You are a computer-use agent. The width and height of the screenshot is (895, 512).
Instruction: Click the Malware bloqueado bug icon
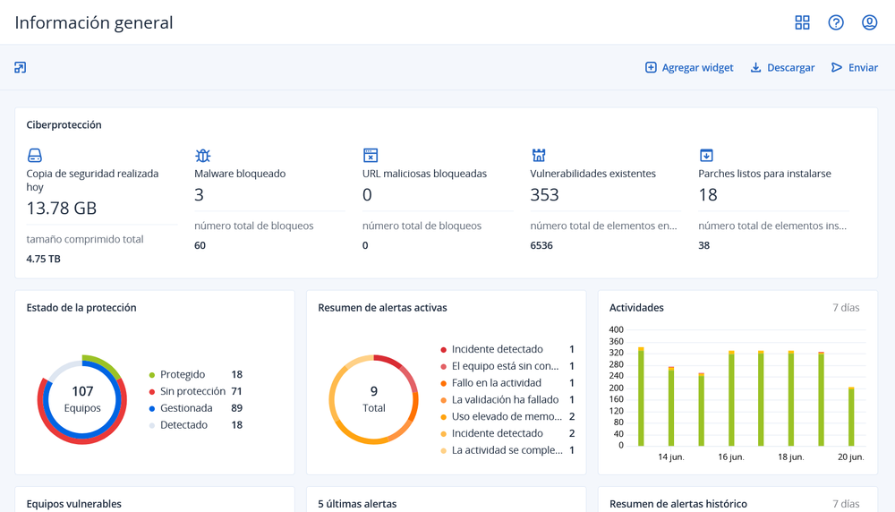click(203, 156)
